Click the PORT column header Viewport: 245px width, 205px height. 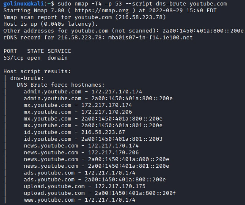coord(10,51)
